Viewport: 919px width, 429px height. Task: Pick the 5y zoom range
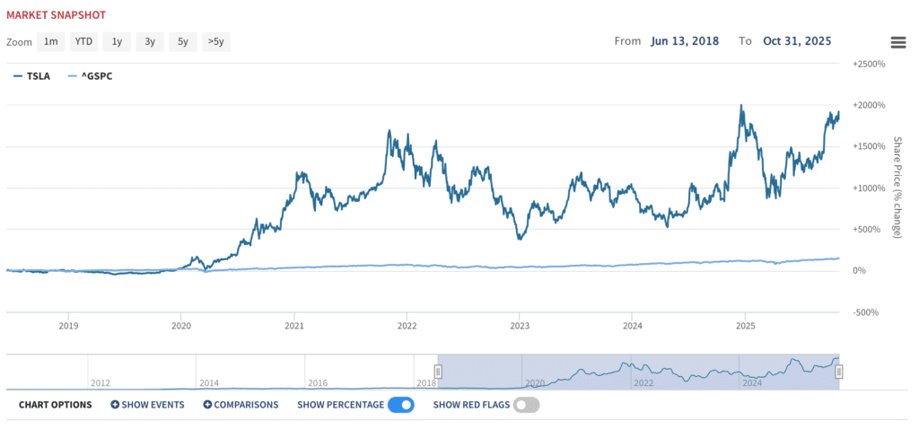coord(182,41)
